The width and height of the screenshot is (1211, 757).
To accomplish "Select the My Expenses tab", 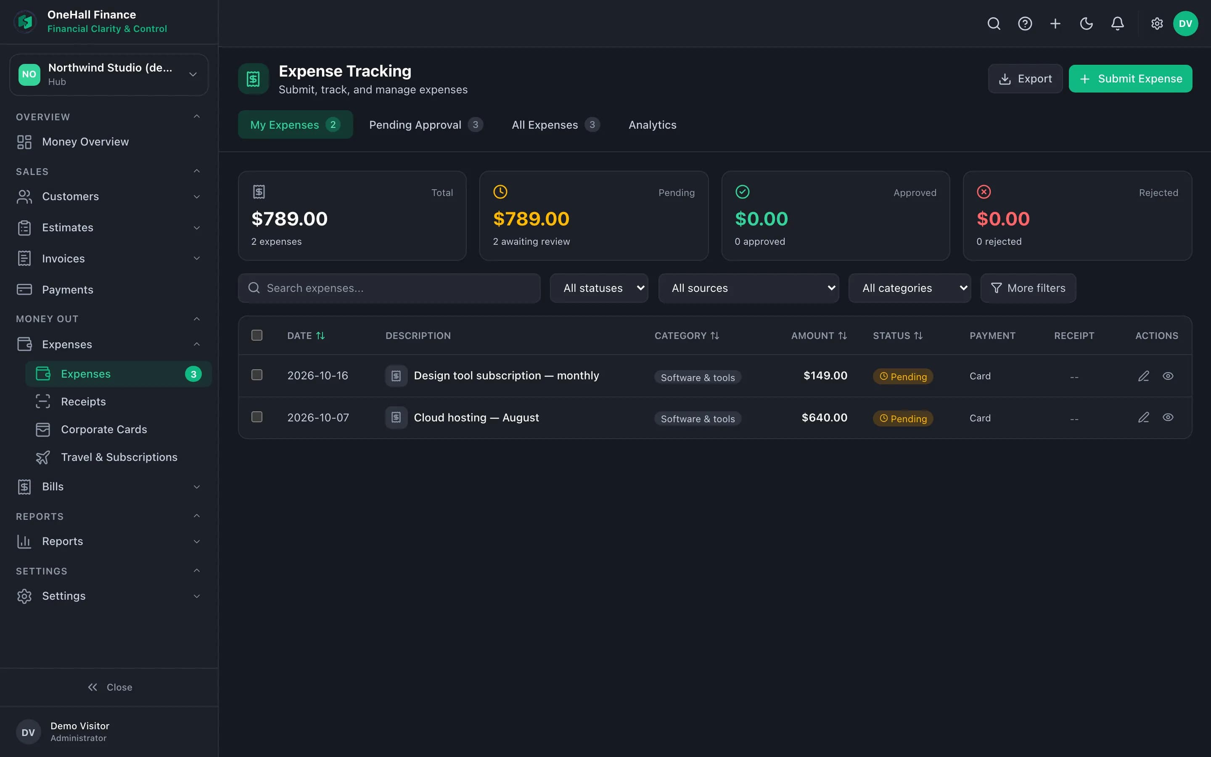I will point(295,124).
